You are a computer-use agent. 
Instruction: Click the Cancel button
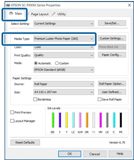pyautogui.click(x=95, y=154)
